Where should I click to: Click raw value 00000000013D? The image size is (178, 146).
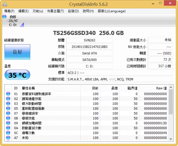click(155, 123)
